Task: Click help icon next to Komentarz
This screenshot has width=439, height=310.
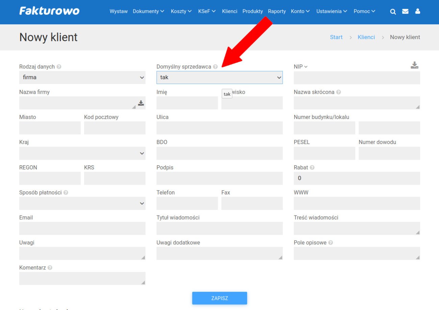Action: click(50, 268)
